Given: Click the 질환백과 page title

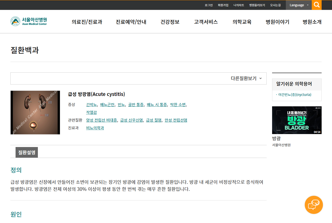Looking at the screenshot, I should coord(25,50).
